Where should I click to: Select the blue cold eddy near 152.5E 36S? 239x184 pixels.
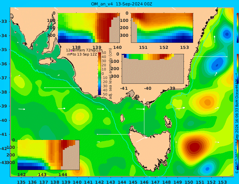point(217,64)
